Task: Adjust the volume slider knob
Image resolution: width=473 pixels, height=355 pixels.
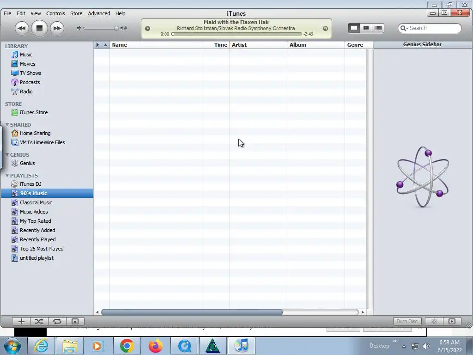Action: pos(116,28)
